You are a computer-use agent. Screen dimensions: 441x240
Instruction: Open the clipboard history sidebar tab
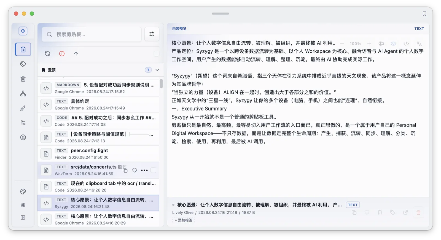(23, 50)
